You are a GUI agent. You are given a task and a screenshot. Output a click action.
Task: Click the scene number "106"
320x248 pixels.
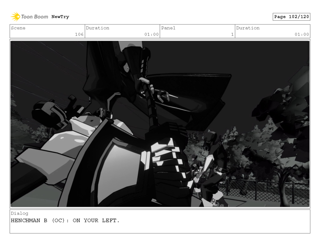pos(81,34)
